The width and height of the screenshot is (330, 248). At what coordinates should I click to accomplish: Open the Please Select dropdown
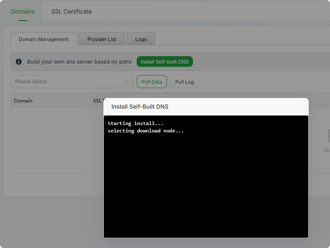pyautogui.click(x=72, y=82)
